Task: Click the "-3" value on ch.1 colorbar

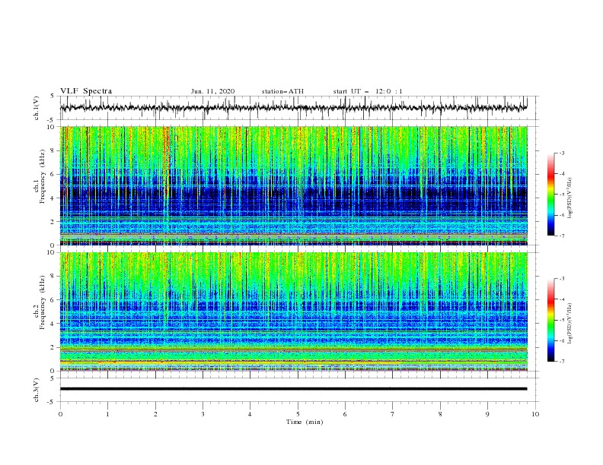Action: coord(561,153)
